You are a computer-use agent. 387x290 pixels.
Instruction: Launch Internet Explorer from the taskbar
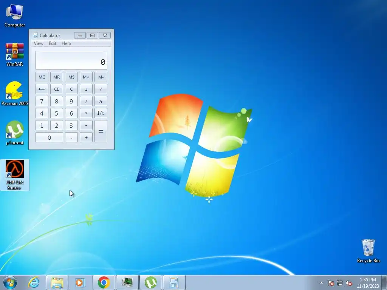(x=34, y=282)
